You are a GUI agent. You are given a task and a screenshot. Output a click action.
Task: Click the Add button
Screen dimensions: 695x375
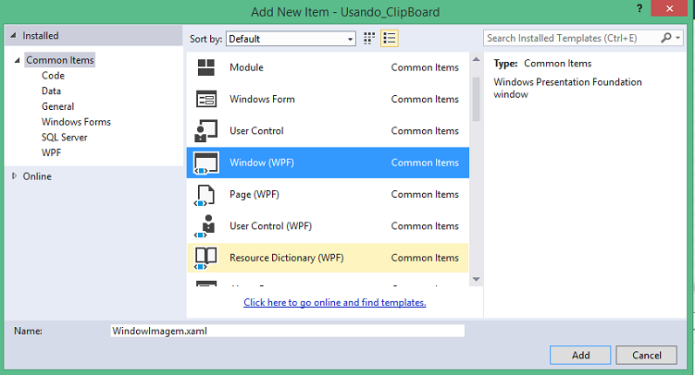[580, 355]
